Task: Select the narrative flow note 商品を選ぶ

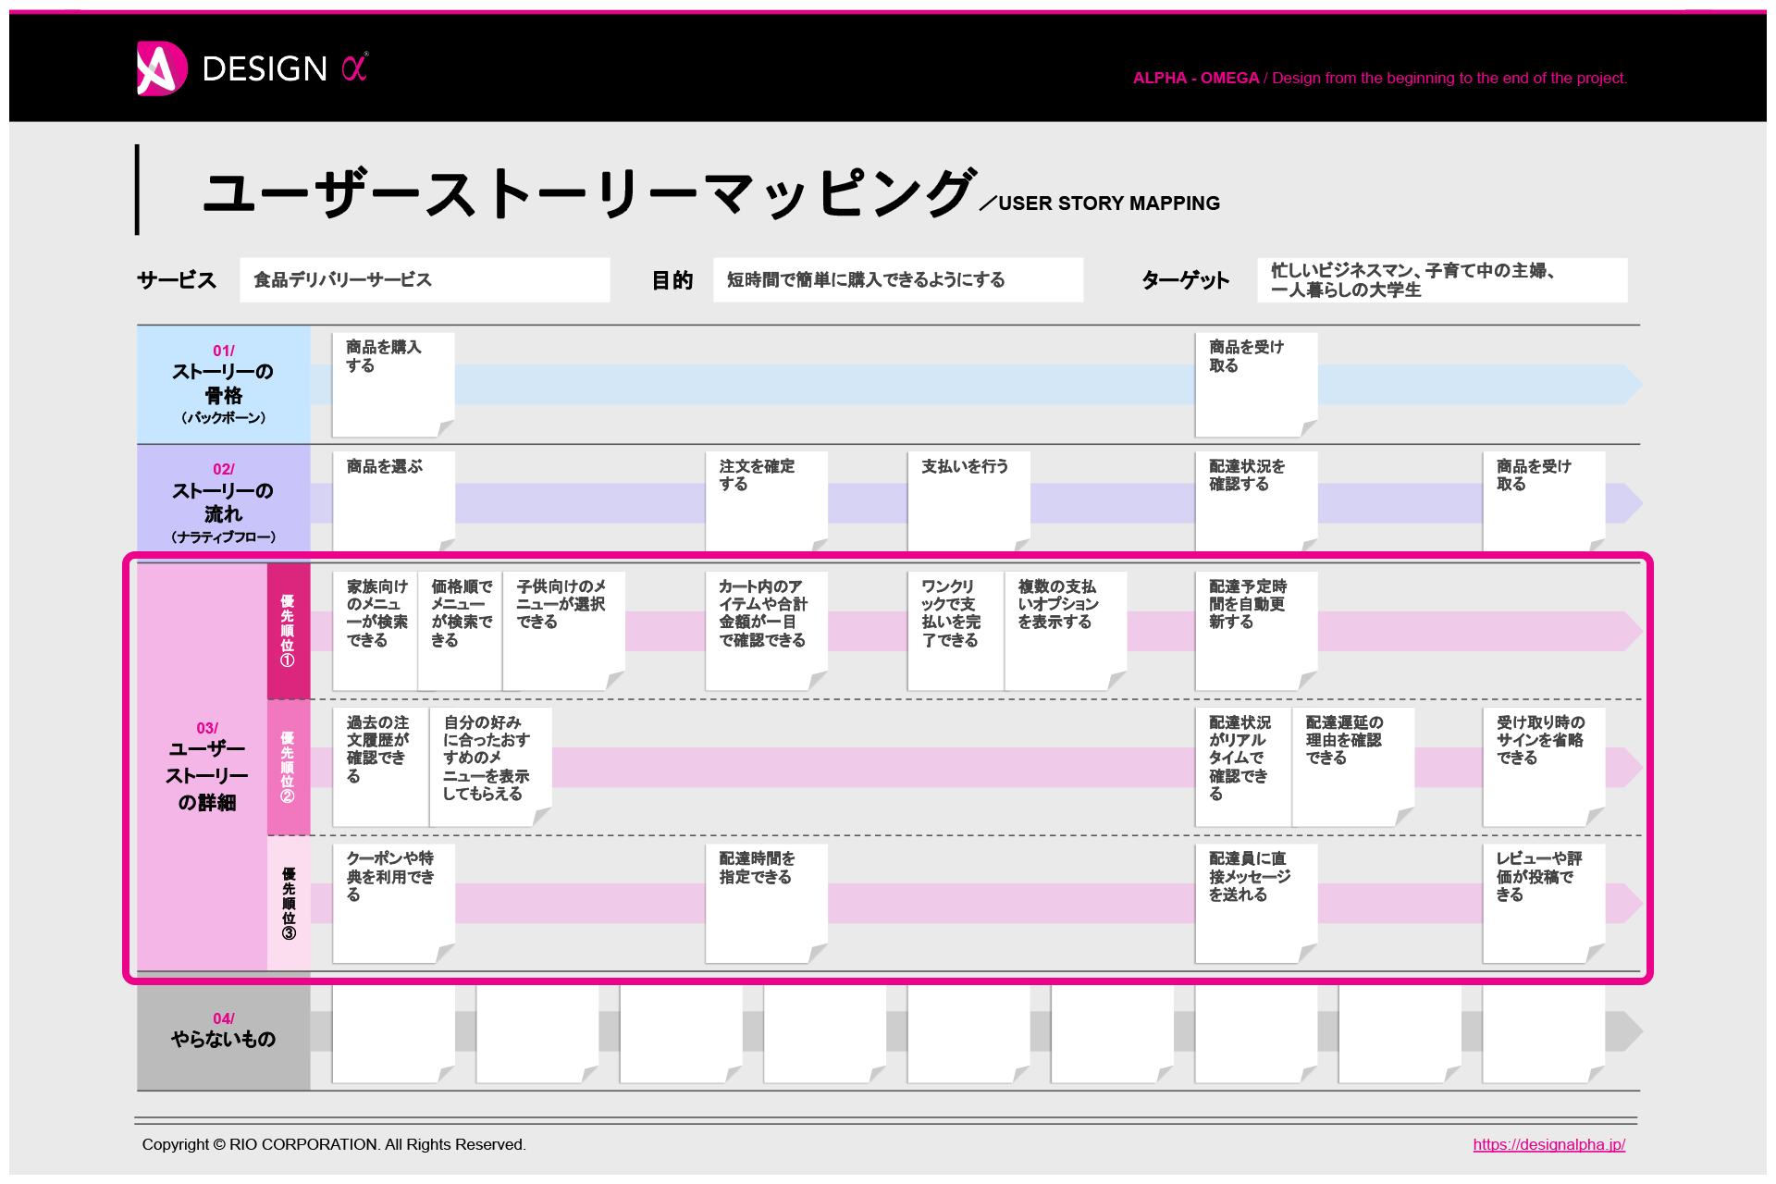Action: click(x=393, y=501)
